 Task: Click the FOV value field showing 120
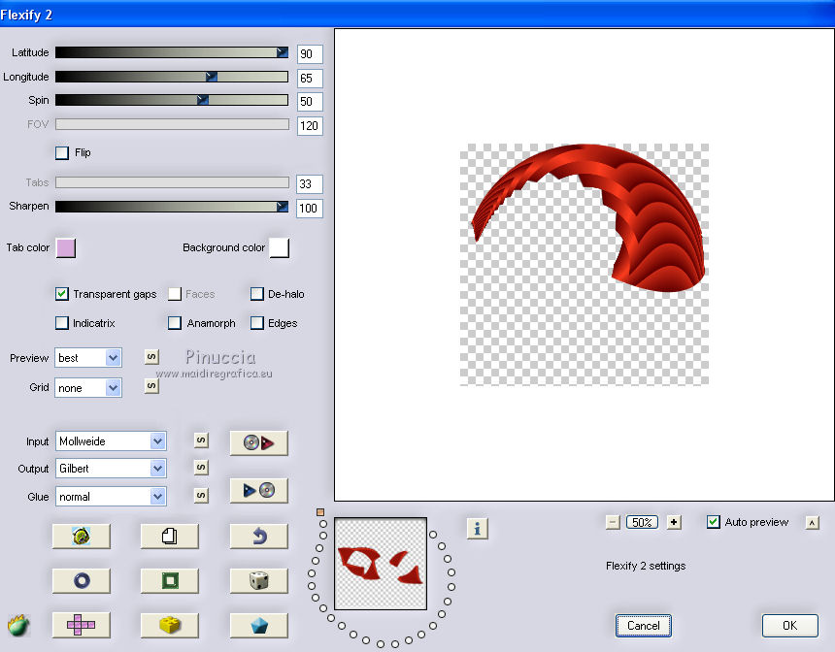[310, 125]
